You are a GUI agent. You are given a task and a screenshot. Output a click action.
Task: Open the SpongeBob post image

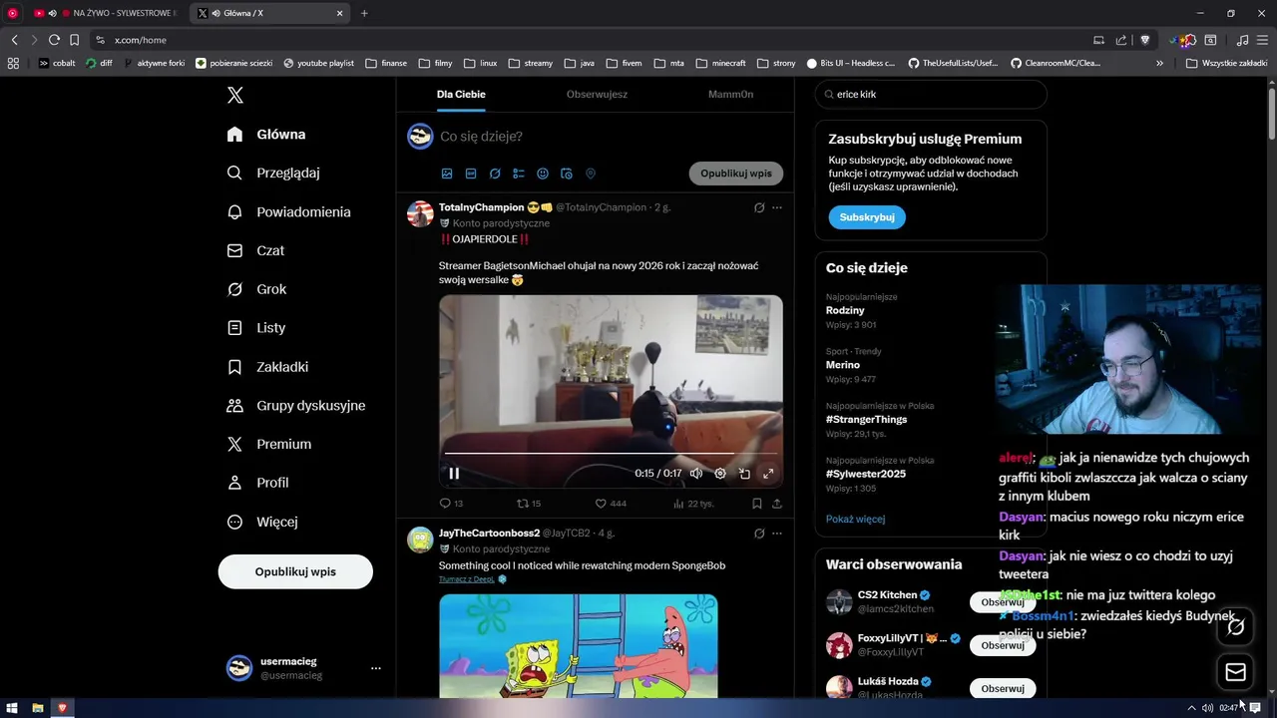pos(579,646)
